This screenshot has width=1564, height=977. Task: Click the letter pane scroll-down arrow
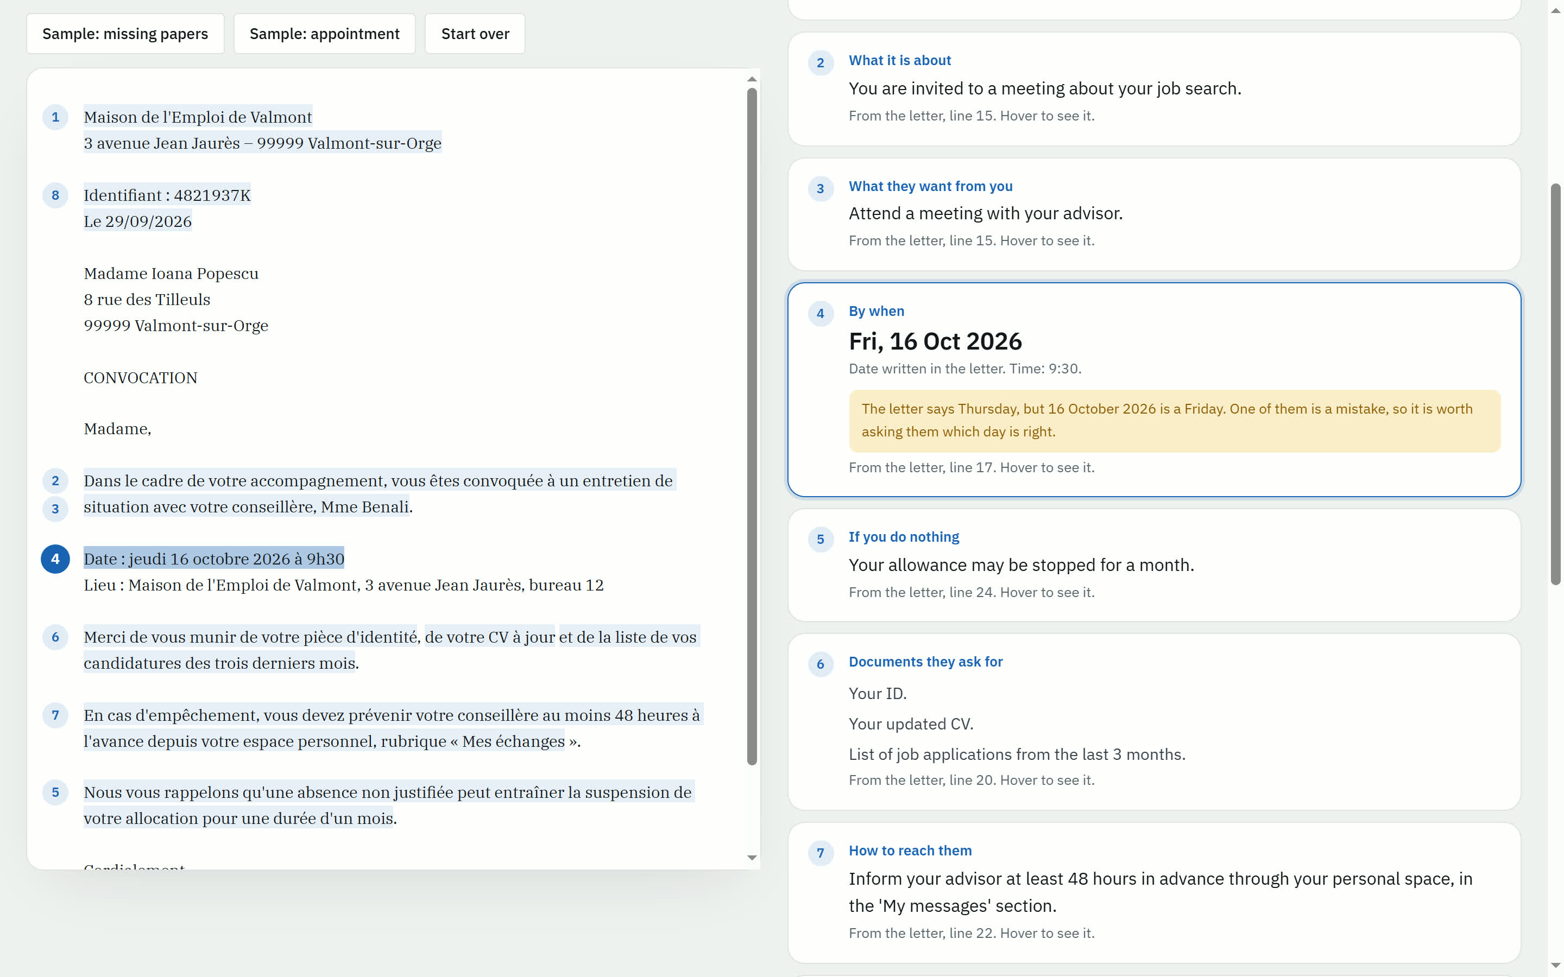tap(752, 858)
